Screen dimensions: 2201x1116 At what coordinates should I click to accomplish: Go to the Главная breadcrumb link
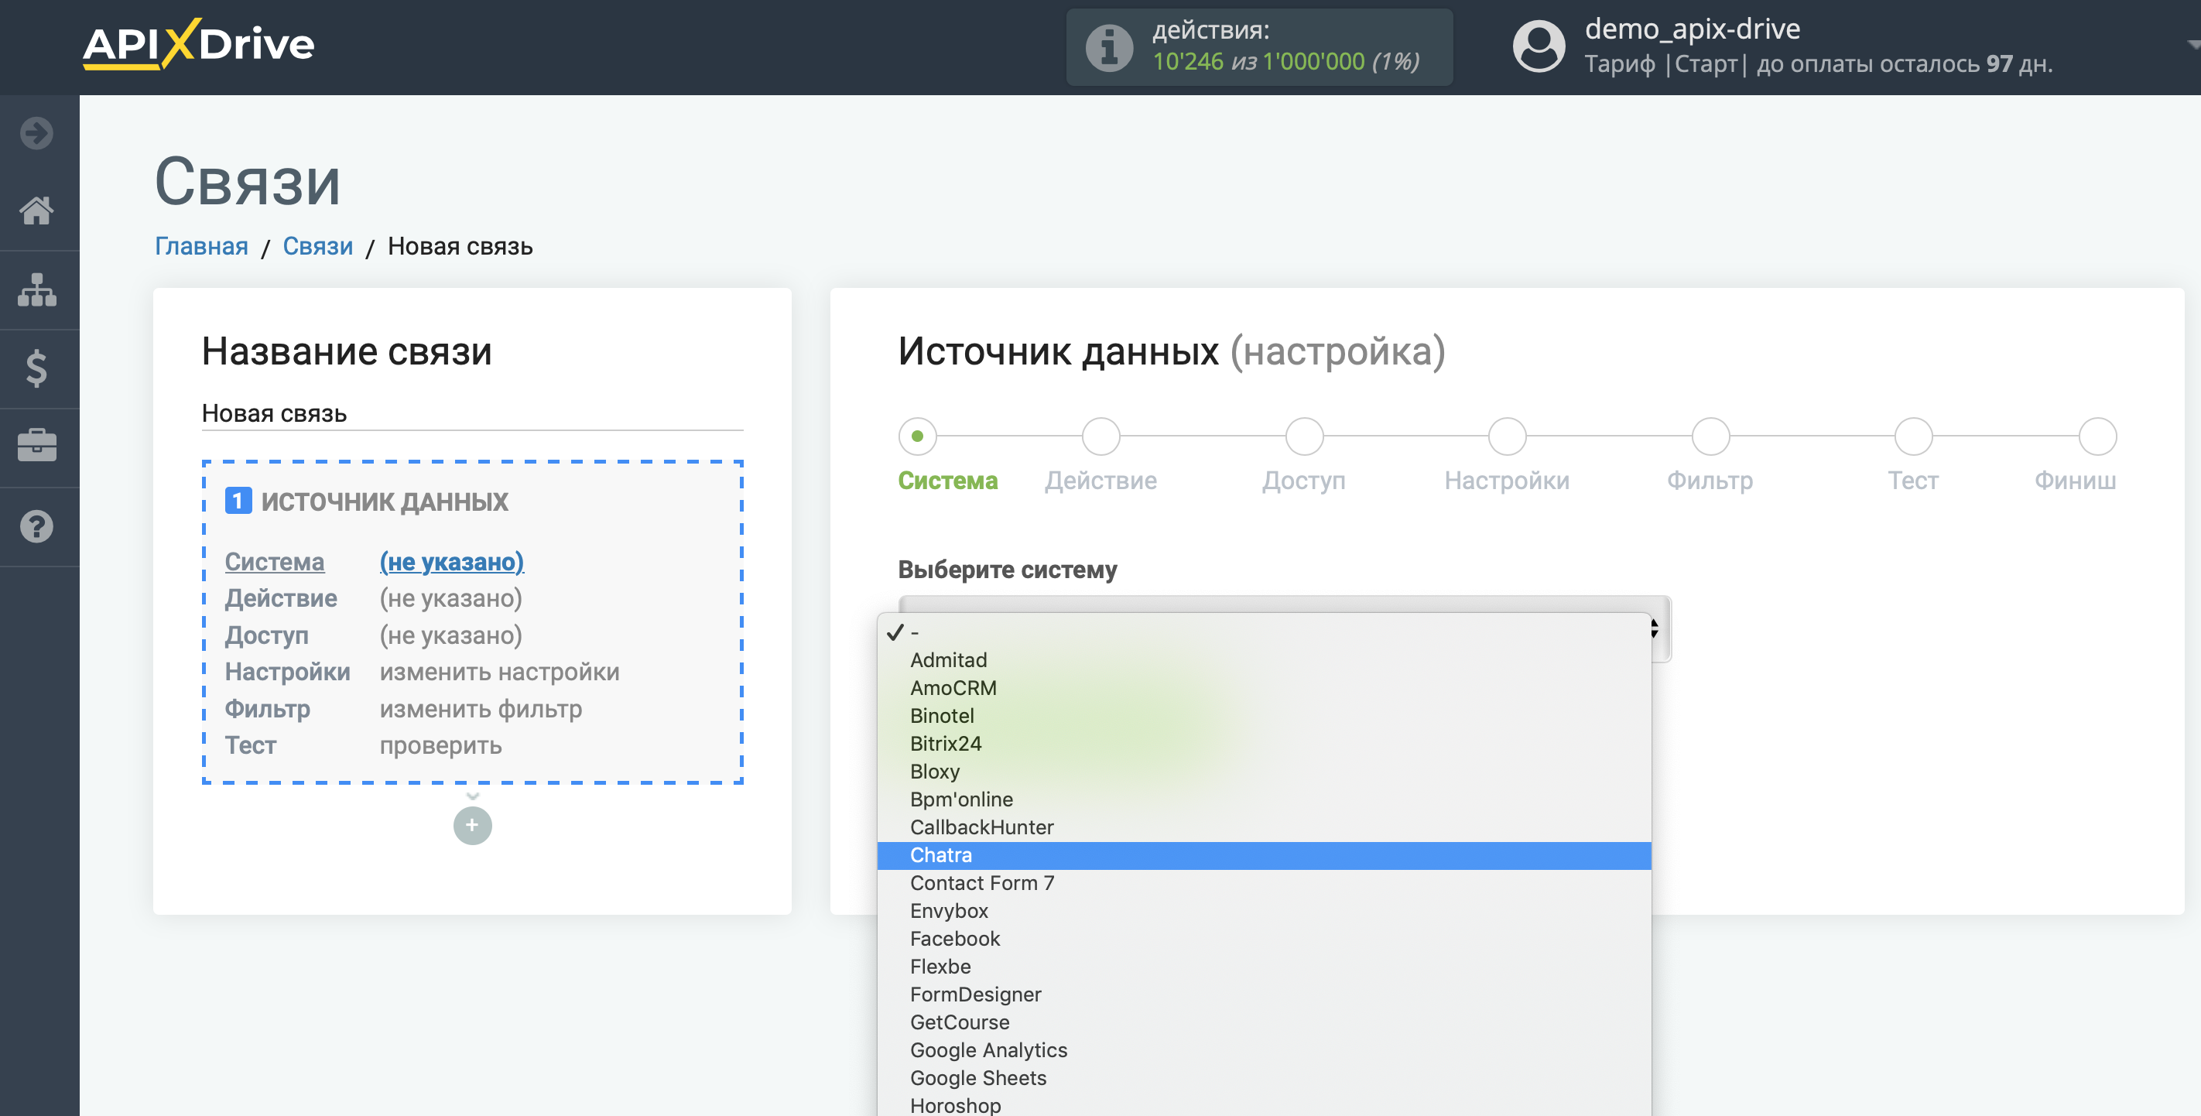click(202, 246)
